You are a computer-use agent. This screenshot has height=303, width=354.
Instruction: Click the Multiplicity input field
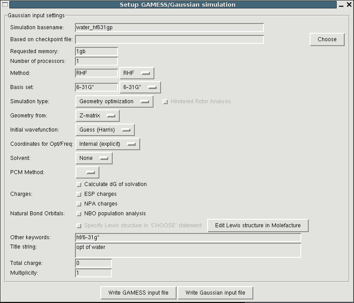[x=93, y=273]
